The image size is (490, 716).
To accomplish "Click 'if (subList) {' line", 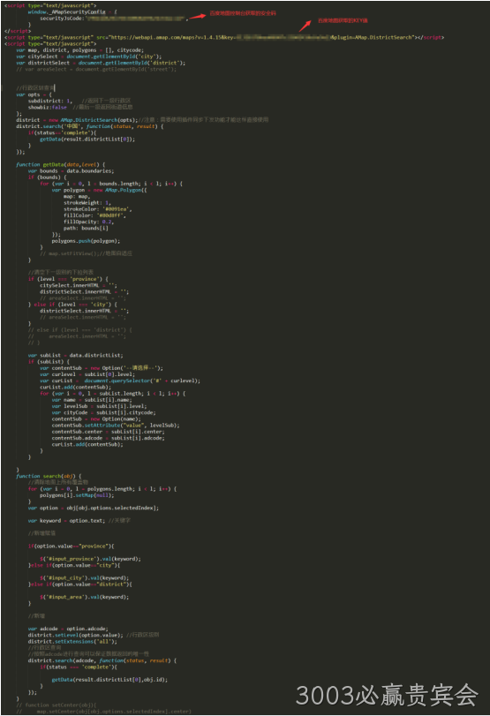I will pyautogui.click(x=49, y=362).
